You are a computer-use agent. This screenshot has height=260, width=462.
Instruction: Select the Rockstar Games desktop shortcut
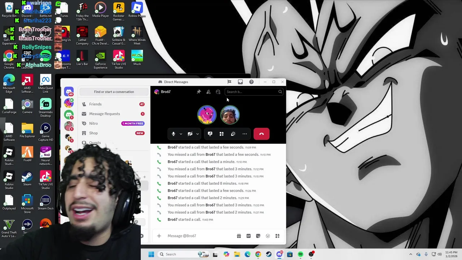tap(119, 12)
